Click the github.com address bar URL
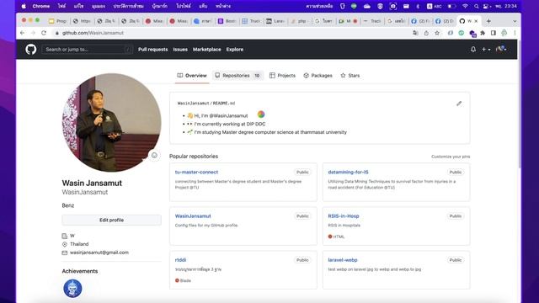 (x=93, y=33)
